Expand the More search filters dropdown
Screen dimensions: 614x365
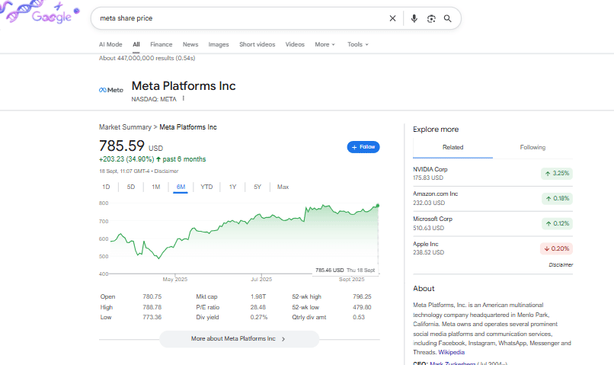click(325, 44)
